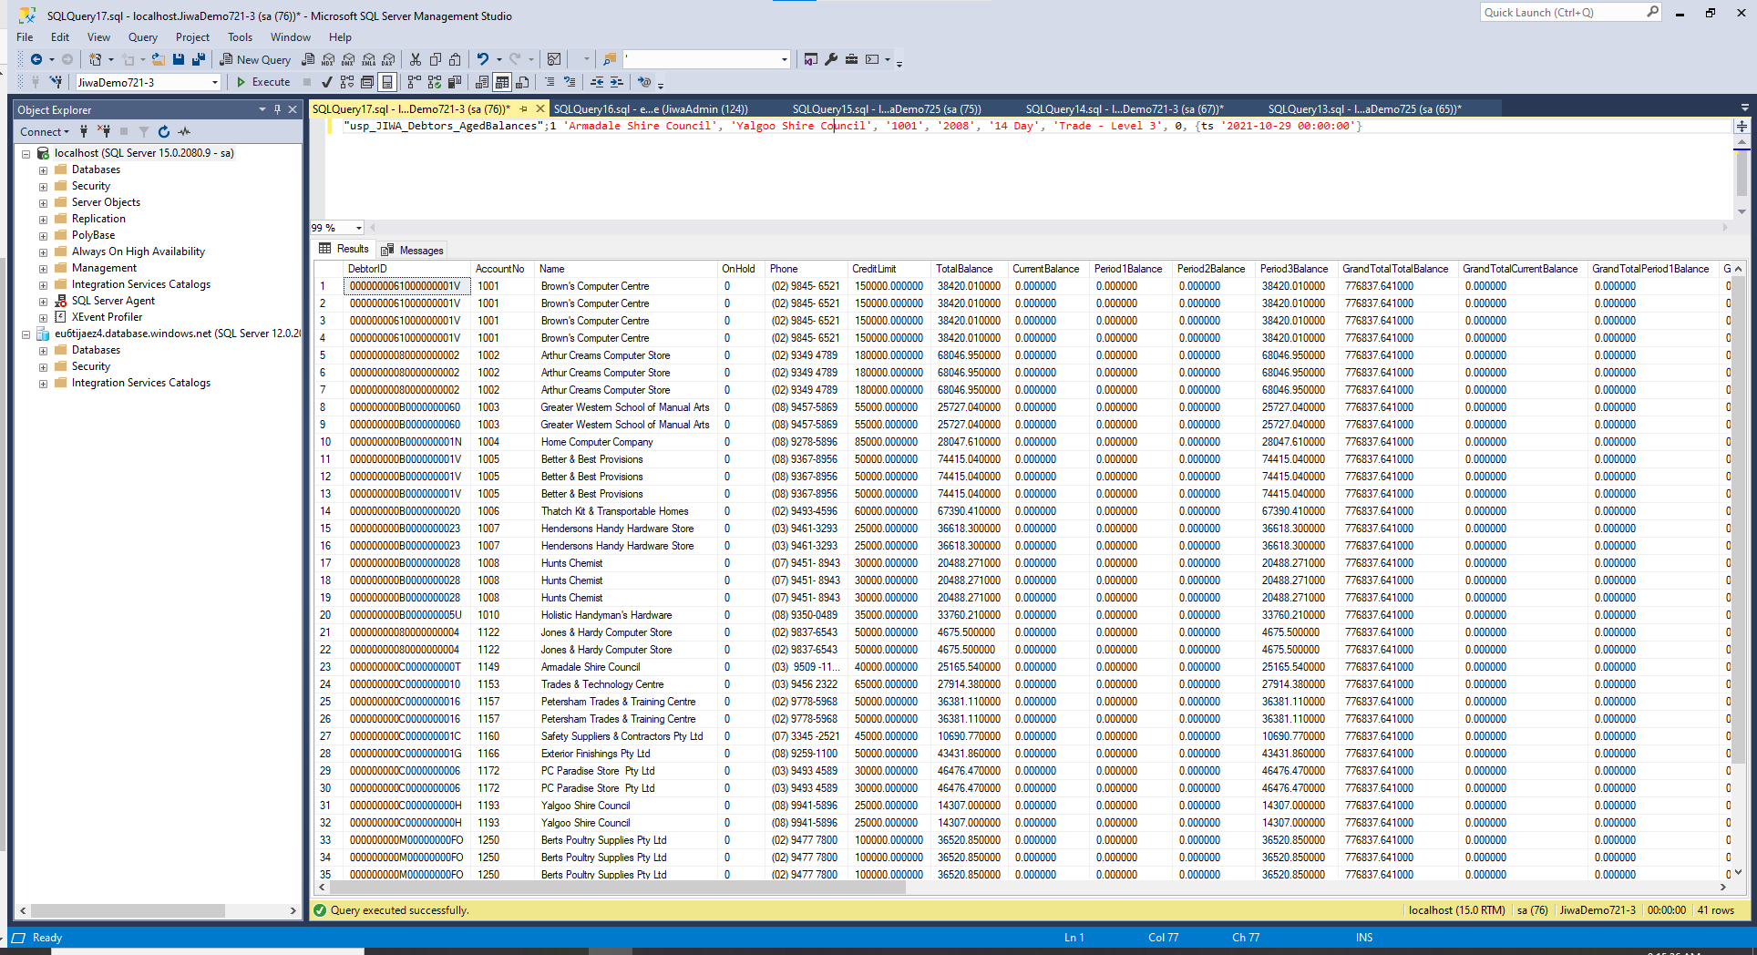Click the Save All toolbar icon
The width and height of the screenshot is (1757, 955).
click(x=198, y=59)
